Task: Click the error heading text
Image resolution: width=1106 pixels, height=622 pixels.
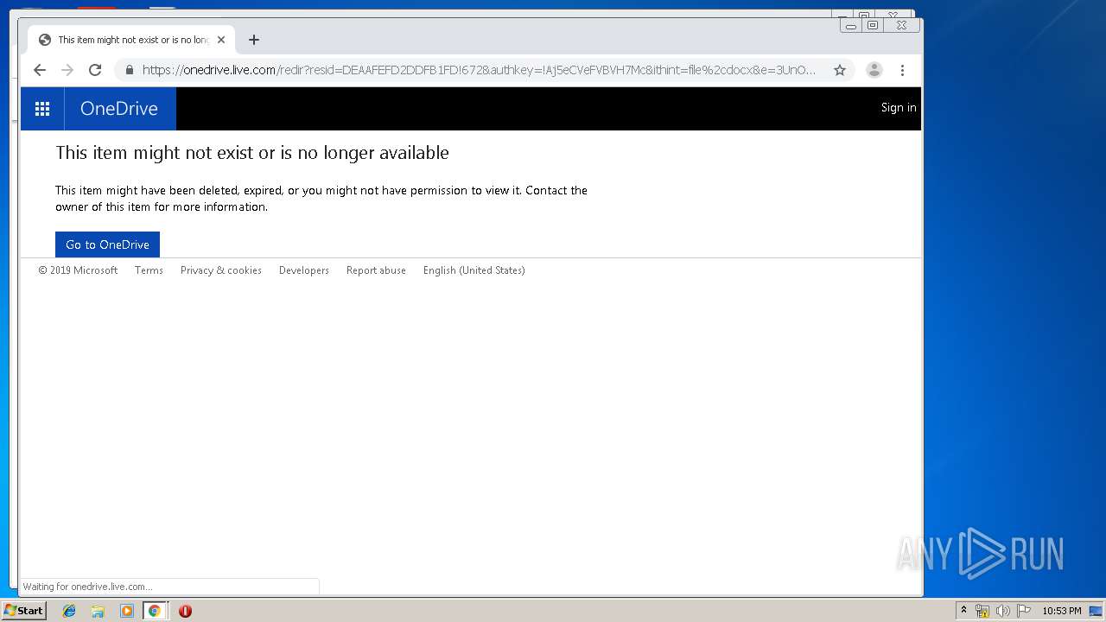Action: click(252, 153)
